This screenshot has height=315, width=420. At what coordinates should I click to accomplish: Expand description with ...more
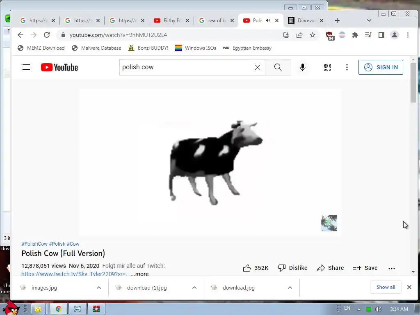pos(139,274)
